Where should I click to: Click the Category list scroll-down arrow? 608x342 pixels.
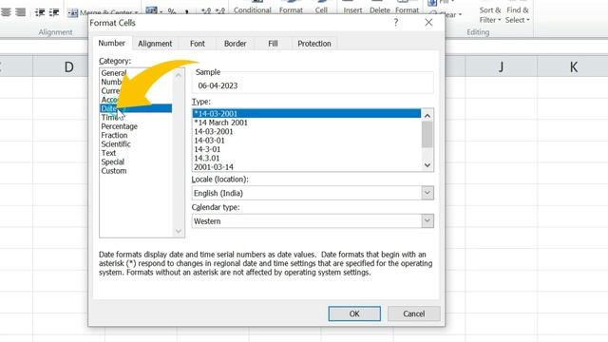point(179,231)
